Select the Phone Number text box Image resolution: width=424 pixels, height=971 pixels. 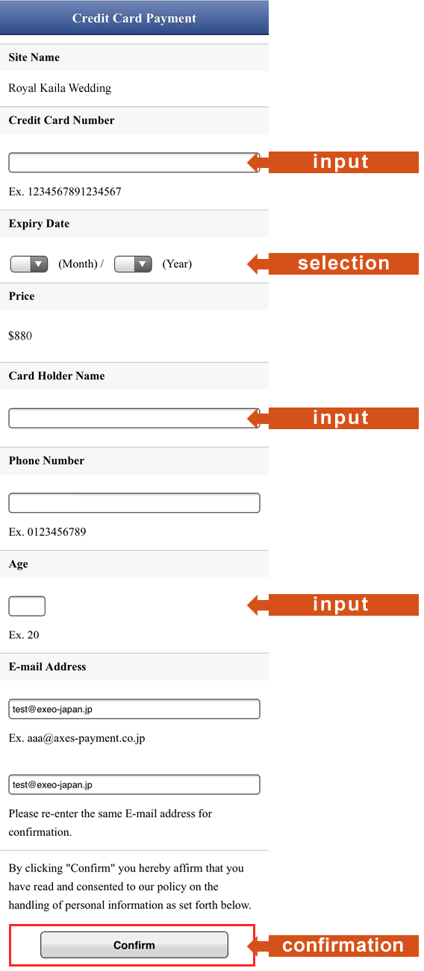134,503
